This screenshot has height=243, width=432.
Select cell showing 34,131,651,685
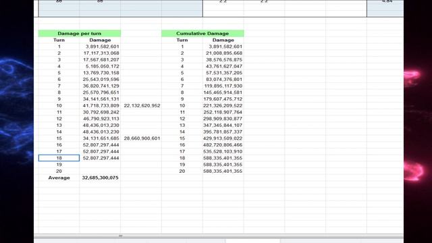[100, 138]
